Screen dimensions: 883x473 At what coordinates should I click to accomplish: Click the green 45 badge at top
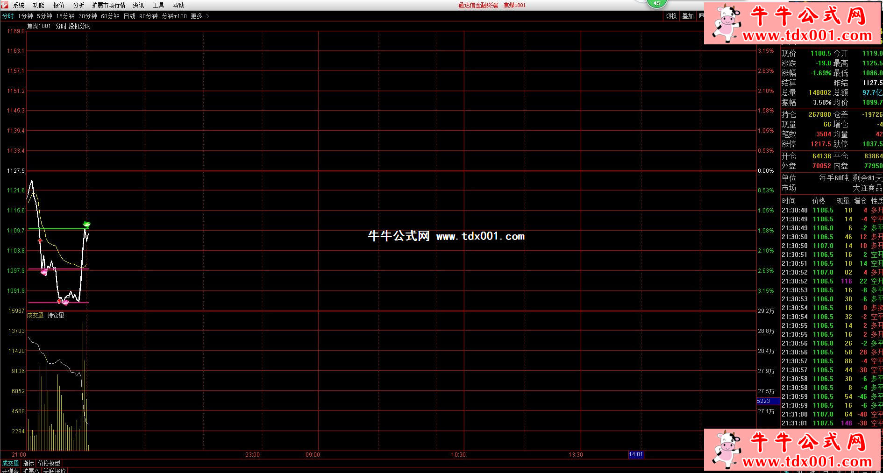(x=656, y=3)
